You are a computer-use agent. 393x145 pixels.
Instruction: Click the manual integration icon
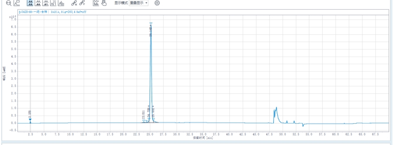pyautogui.click(x=96, y=3)
